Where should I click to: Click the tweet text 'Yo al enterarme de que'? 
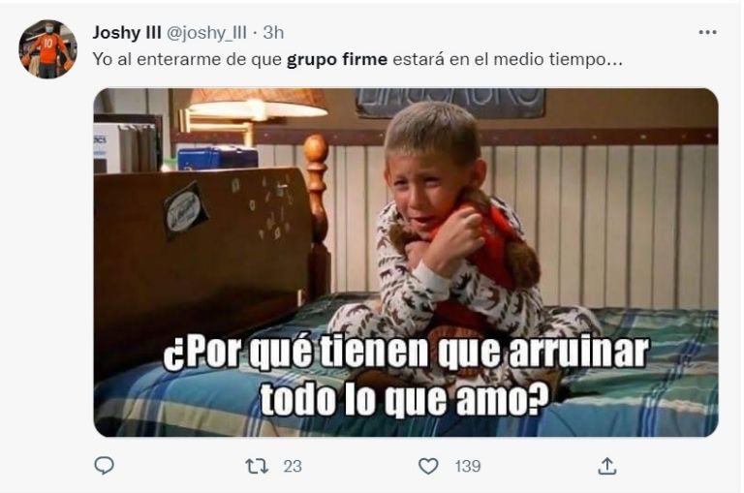187,60
